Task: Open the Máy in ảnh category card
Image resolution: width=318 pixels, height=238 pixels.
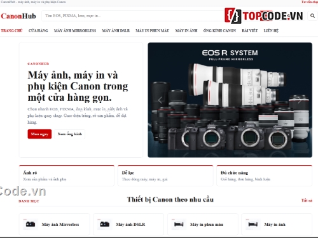Action: click(277, 224)
